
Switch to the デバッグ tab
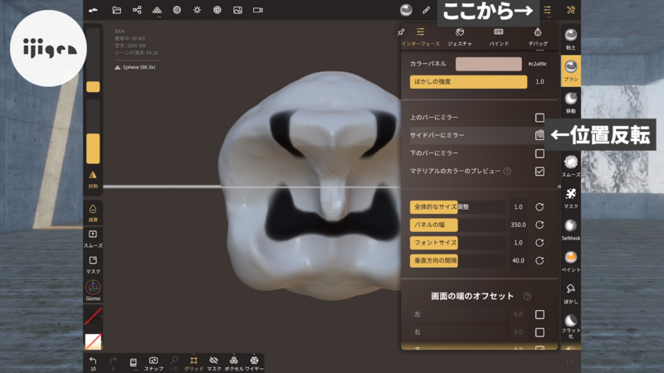tap(538, 36)
